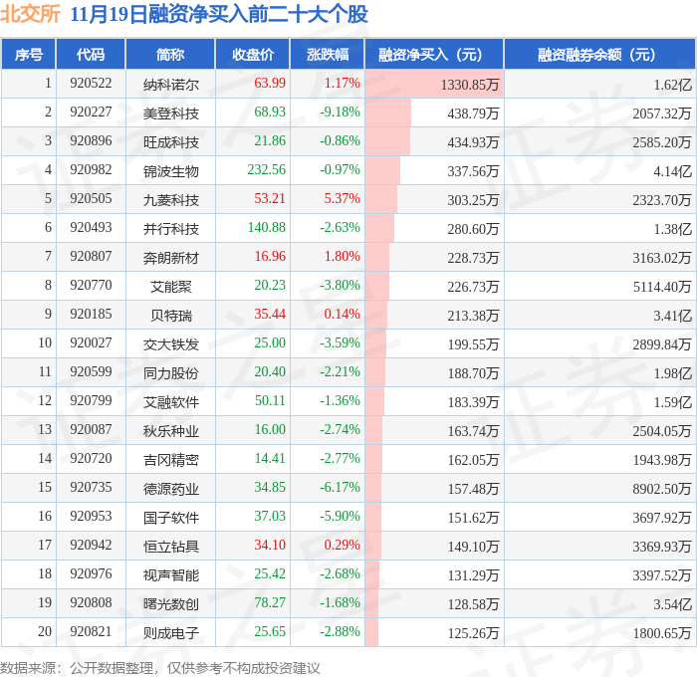Click the 涨跌幅 column header
697x677 pixels.
[328, 54]
